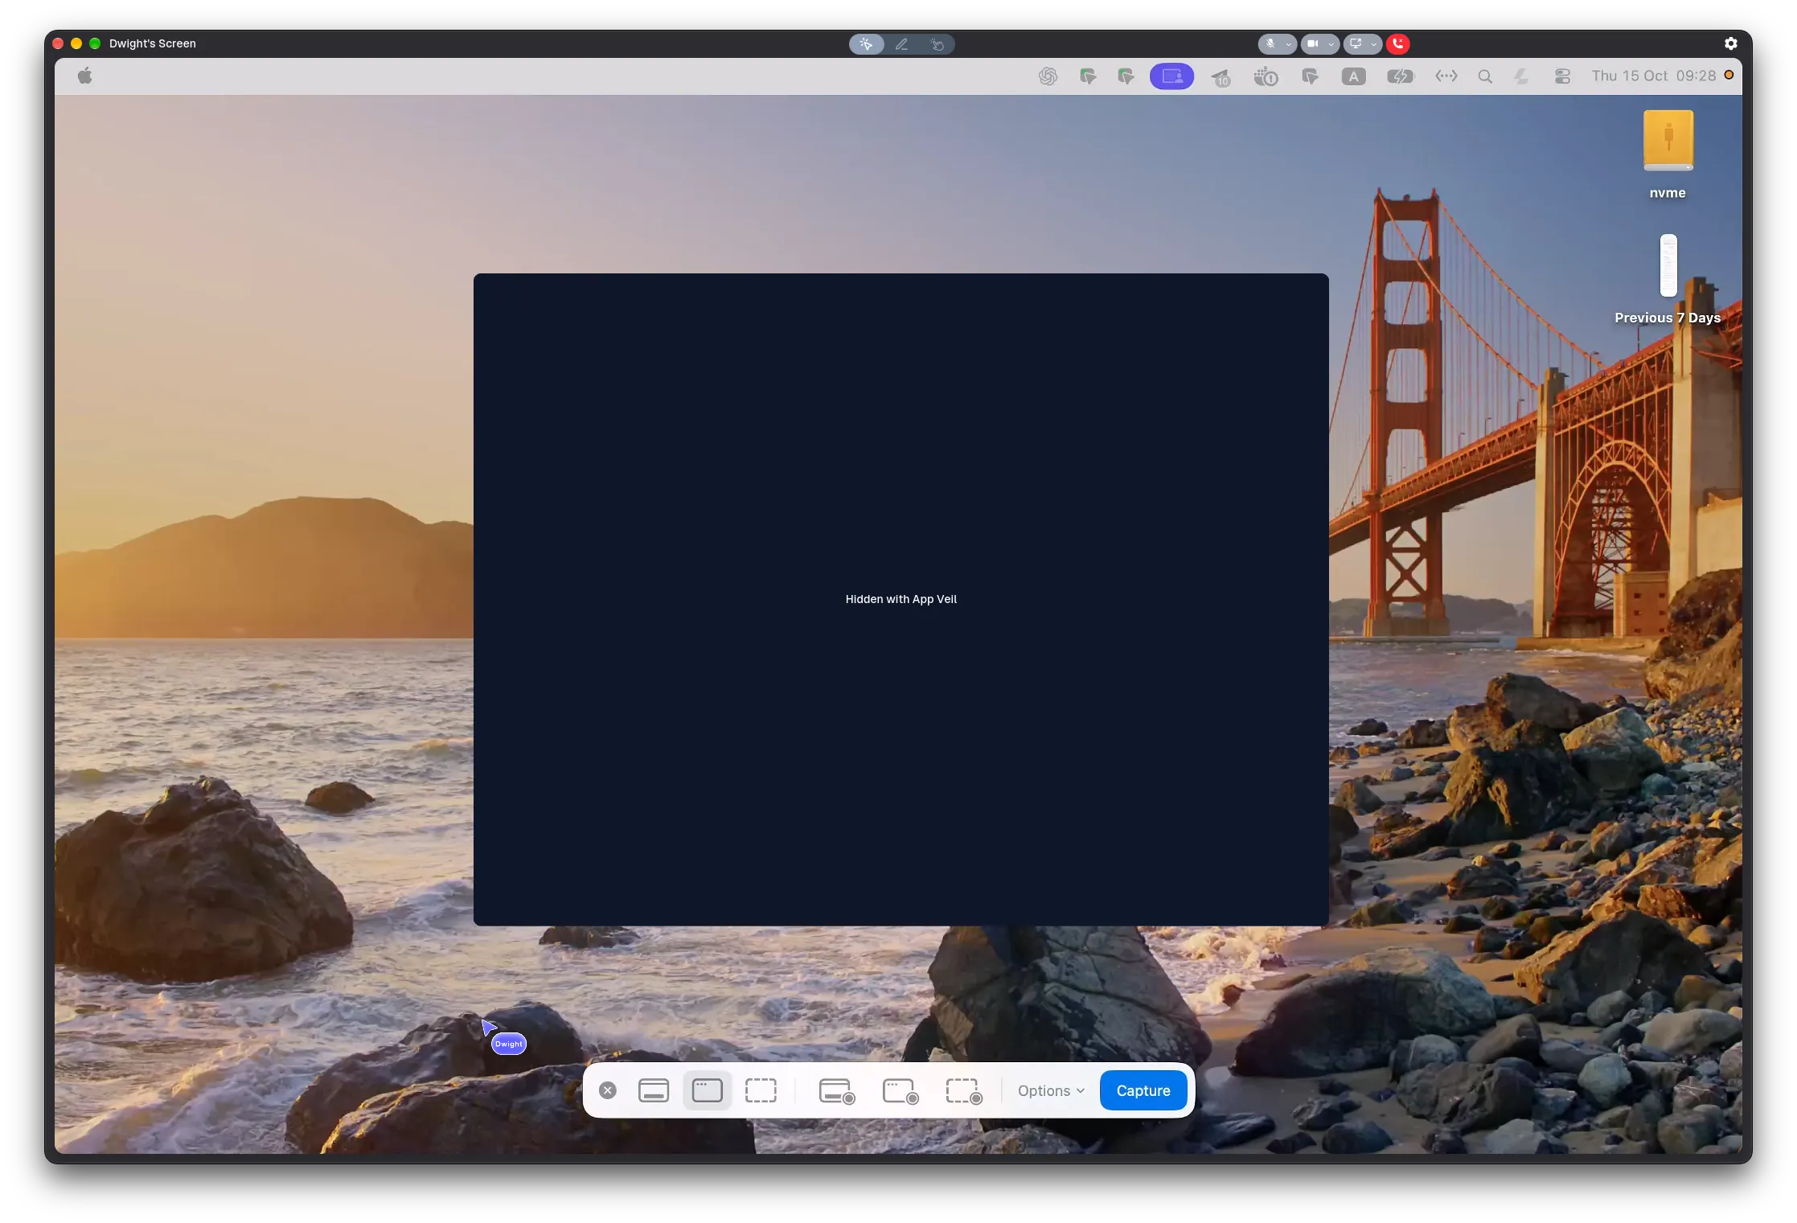Open the battery charging status menu
Viewport: 1797px width, 1223px height.
(1400, 76)
